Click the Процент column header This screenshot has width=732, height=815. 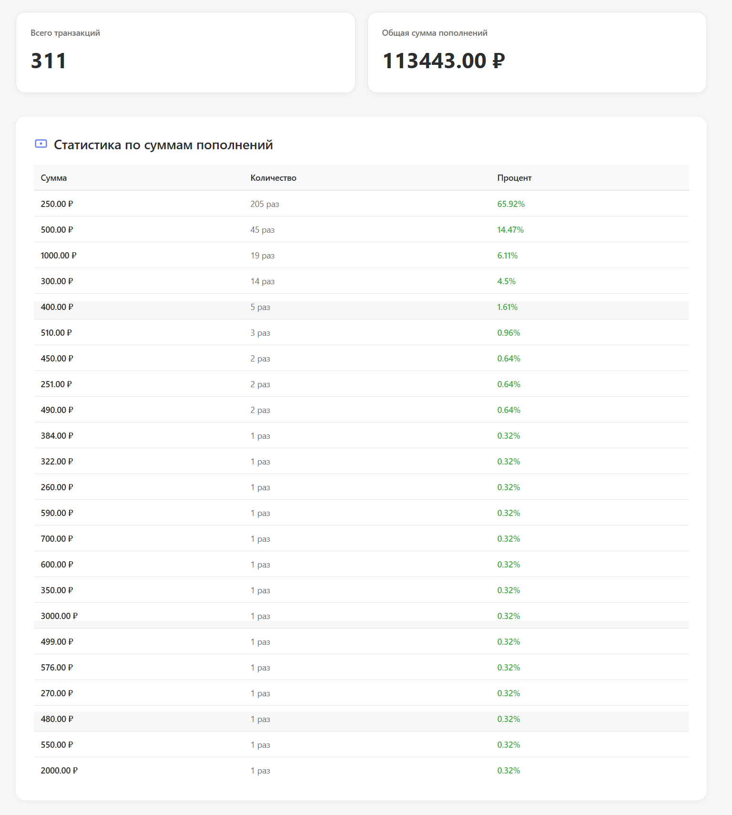[x=514, y=178]
